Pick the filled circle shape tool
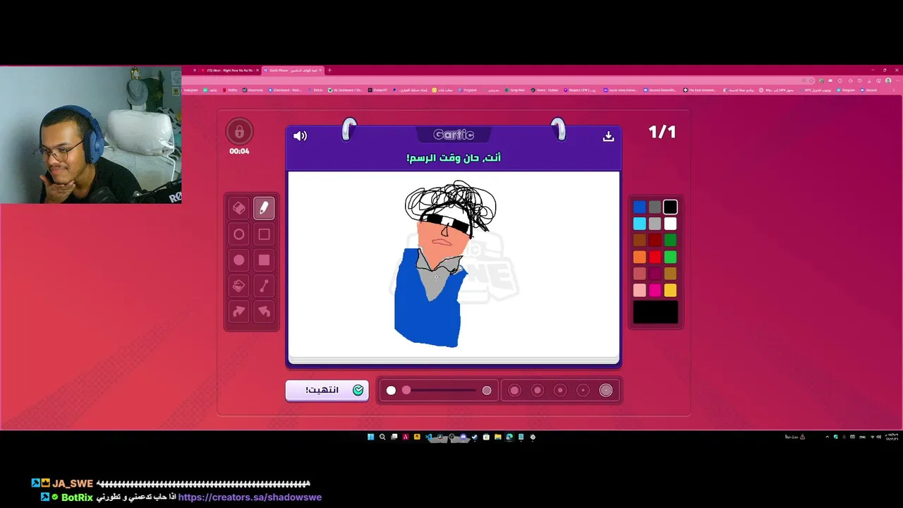Image resolution: width=903 pixels, height=508 pixels. point(239,260)
